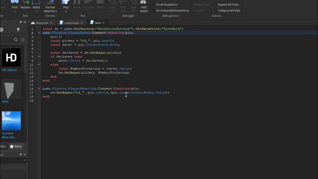Click the HD Admin thumbnail

[11, 58]
